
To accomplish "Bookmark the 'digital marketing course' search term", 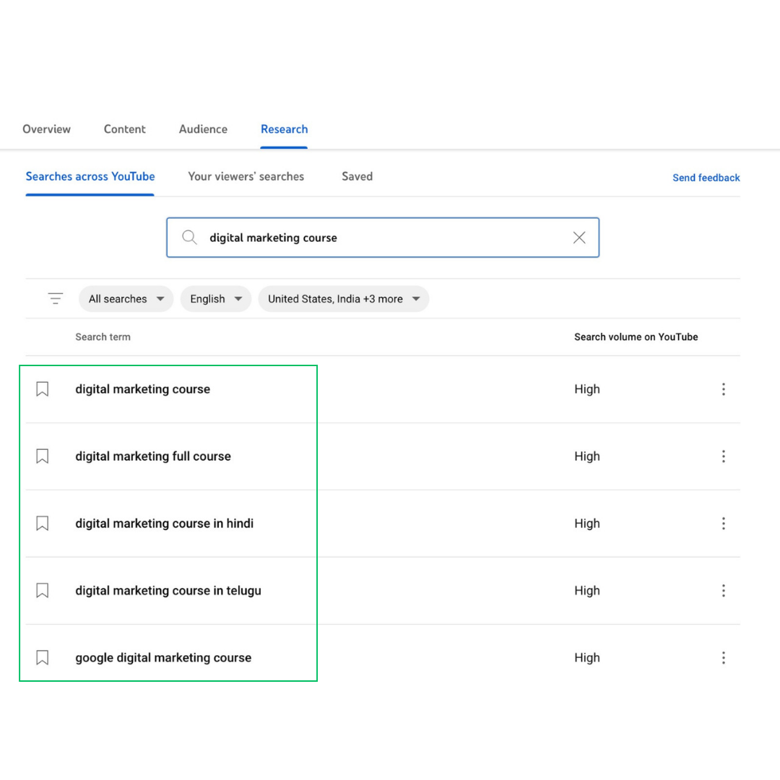I will (43, 389).
